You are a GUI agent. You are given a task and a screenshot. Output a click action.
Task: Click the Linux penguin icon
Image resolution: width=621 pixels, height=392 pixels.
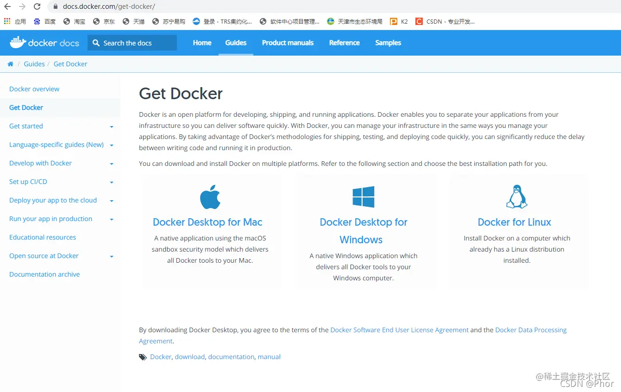tap(517, 196)
